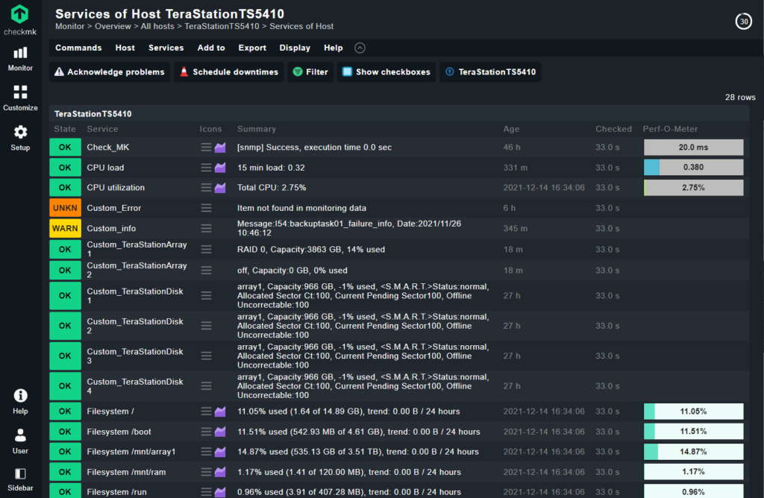The width and height of the screenshot is (764, 498).
Task: Open action menu for Custom_TeraStationDisk 1
Action: (206, 295)
